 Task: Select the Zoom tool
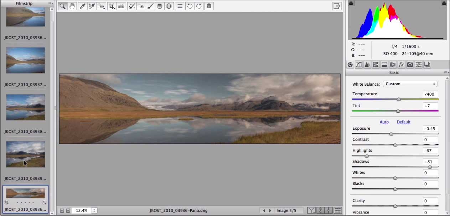[x=62, y=6]
